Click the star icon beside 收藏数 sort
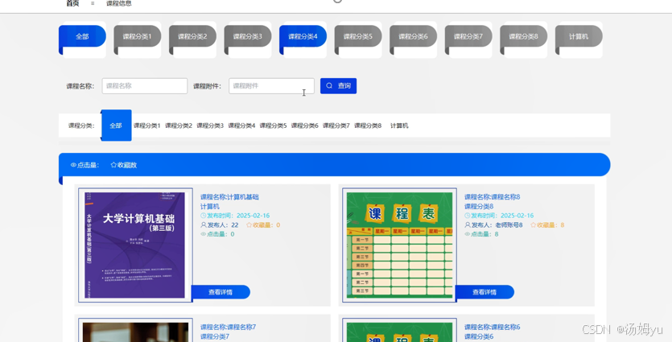Viewport: 672px width, 342px height. 113,165
